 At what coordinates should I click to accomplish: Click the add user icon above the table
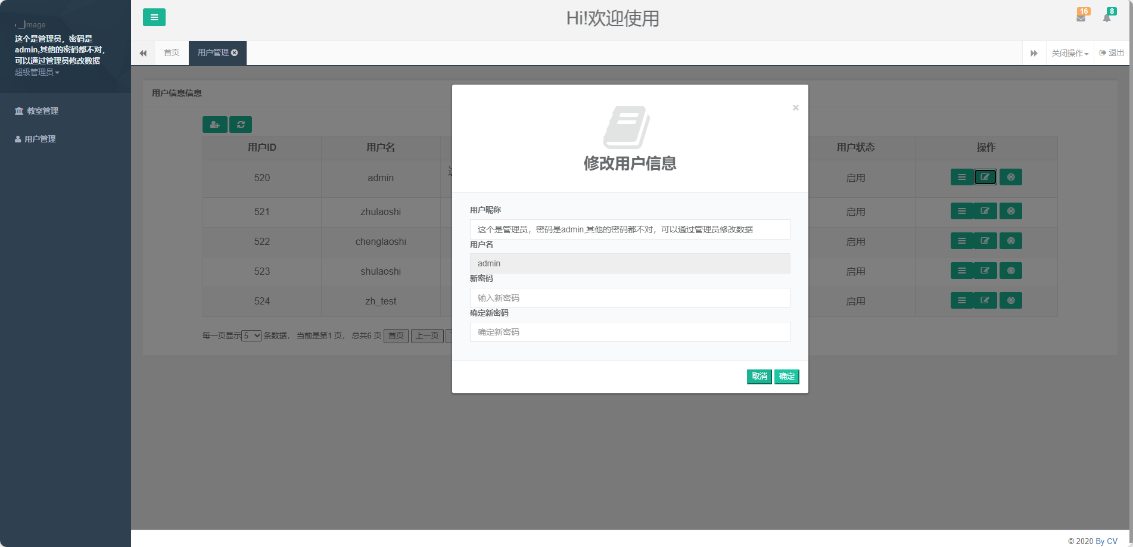(215, 125)
